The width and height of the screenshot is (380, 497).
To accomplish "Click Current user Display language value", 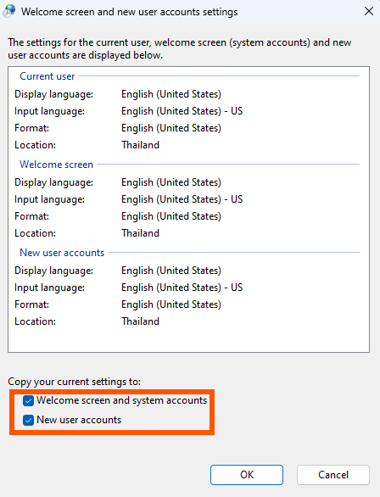I will click(x=171, y=94).
